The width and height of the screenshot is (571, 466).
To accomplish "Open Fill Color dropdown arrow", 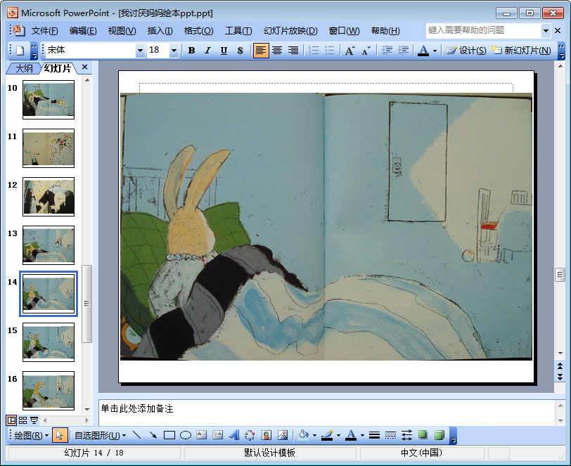I will click(x=314, y=435).
